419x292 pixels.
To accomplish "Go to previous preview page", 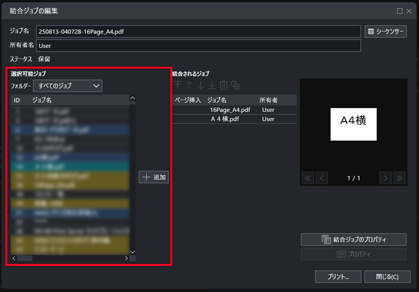I will (322, 178).
